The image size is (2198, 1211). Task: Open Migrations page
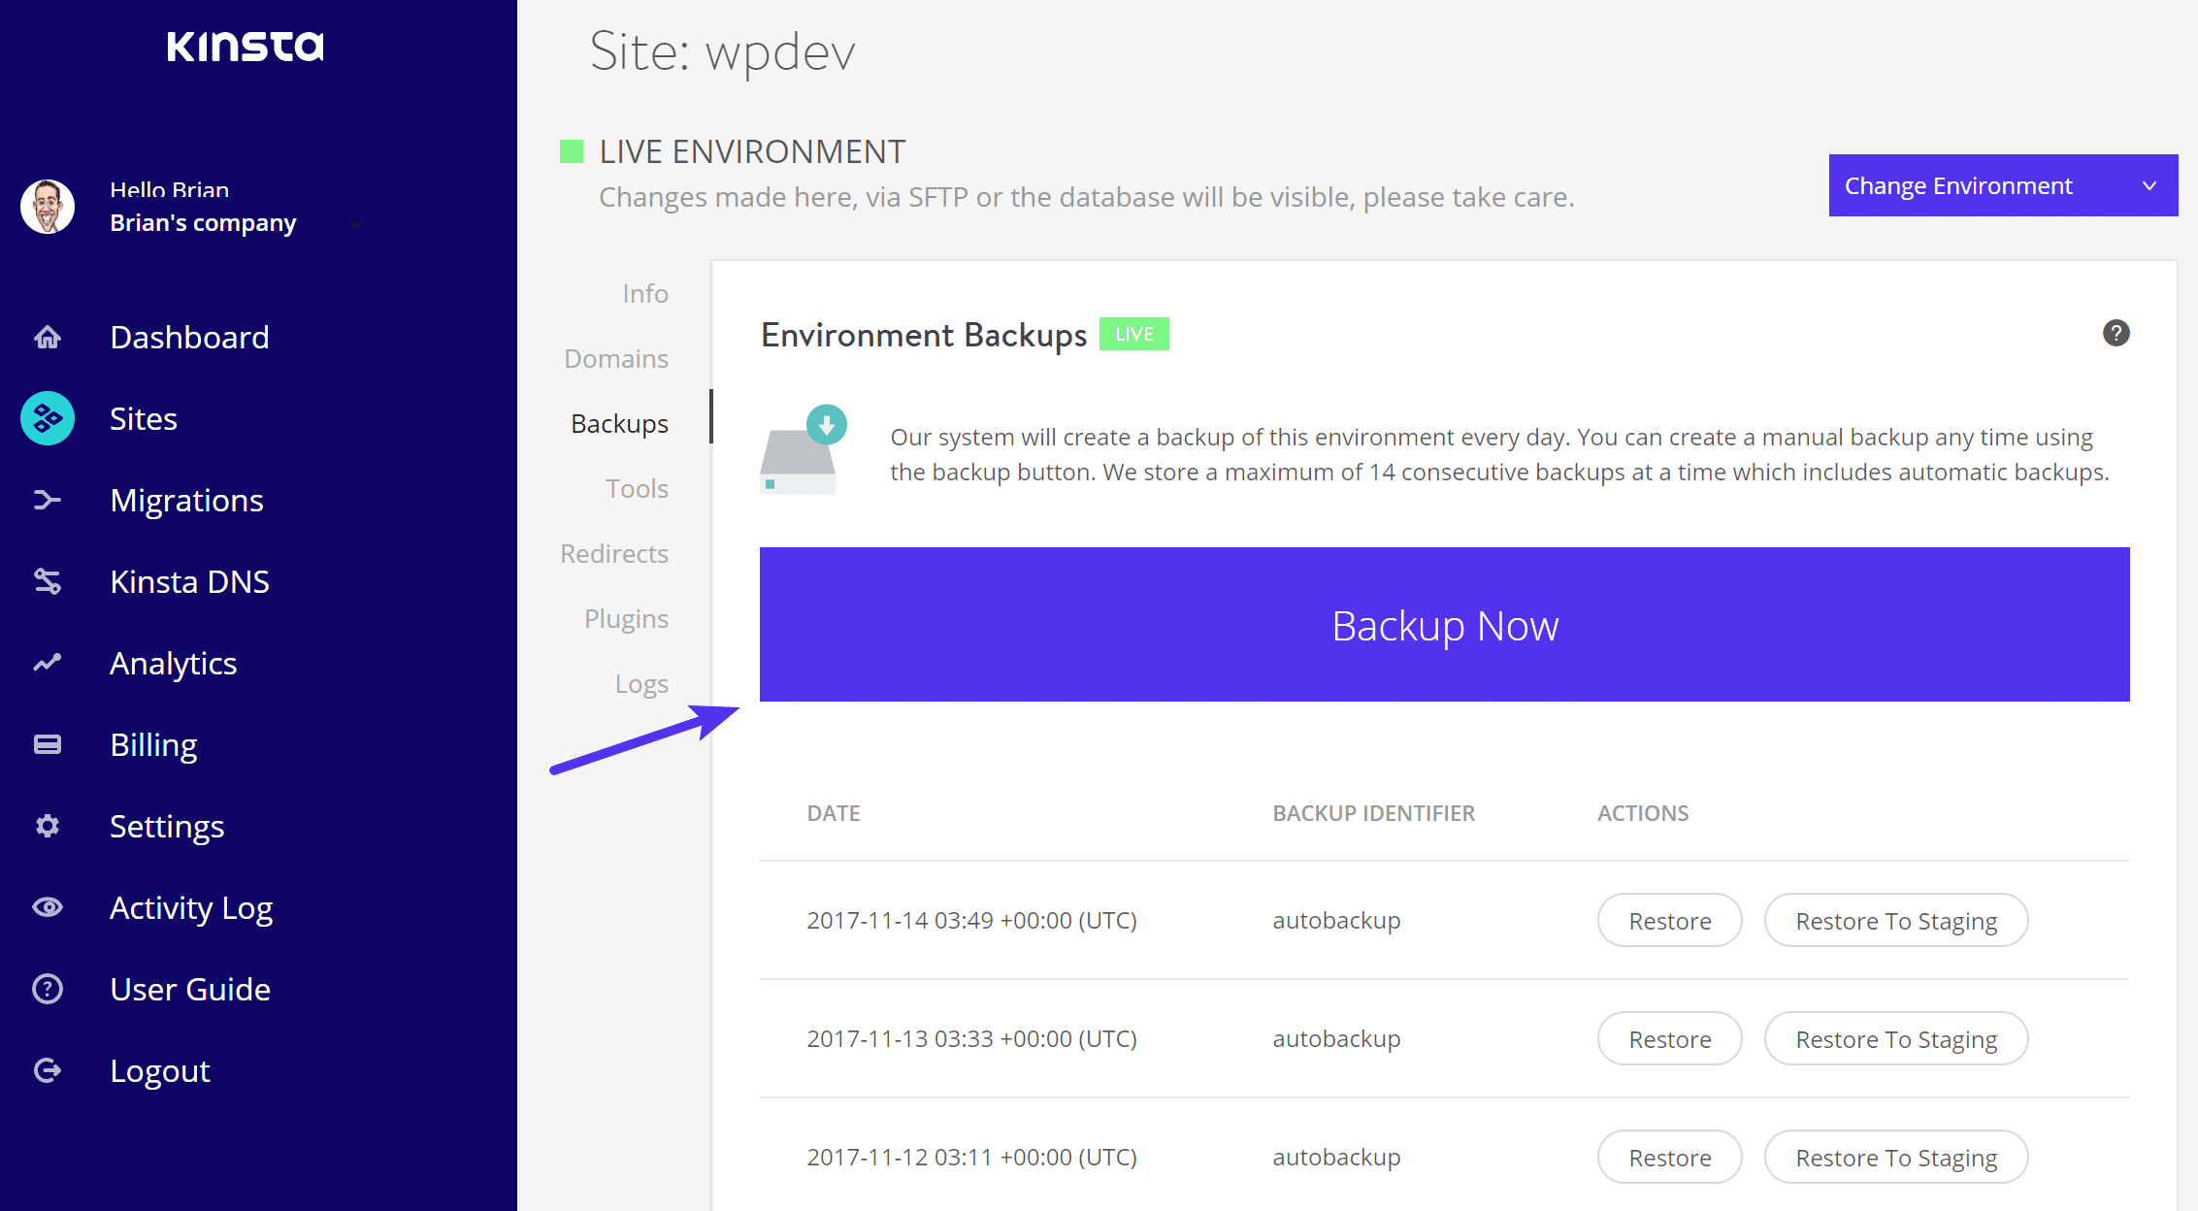pyautogui.click(x=187, y=501)
